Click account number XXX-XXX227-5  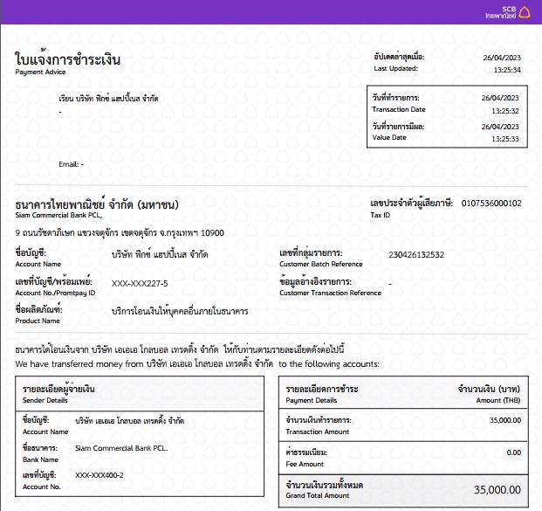click(140, 284)
